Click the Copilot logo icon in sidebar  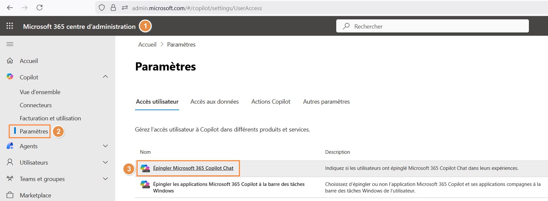pyautogui.click(x=10, y=77)
